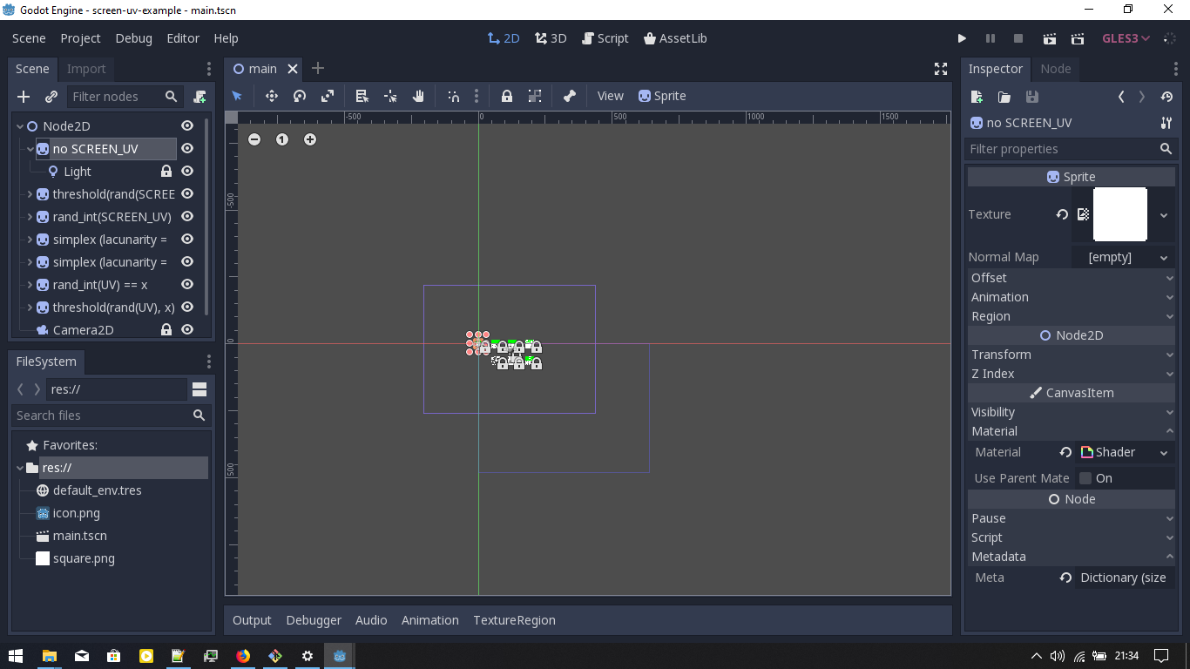Collapse the no SCREEN_UV node in scene tree
Viewport: 1190px width, 669px height.
30,148
